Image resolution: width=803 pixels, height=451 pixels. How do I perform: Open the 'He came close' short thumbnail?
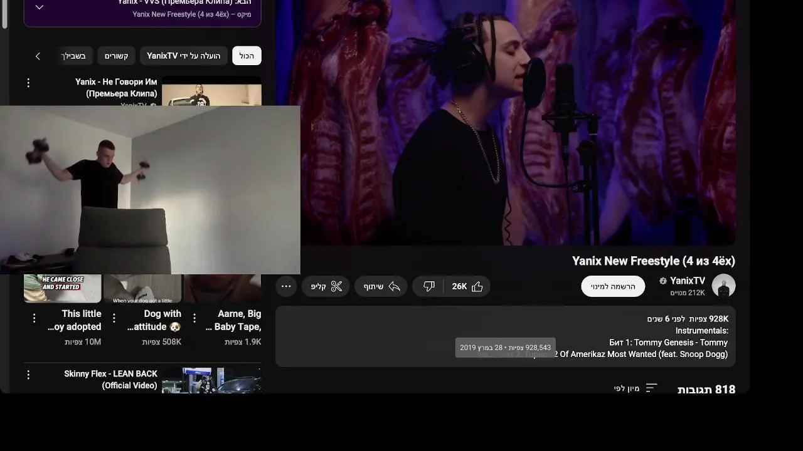pyautogui.click(x=62, y=288)
